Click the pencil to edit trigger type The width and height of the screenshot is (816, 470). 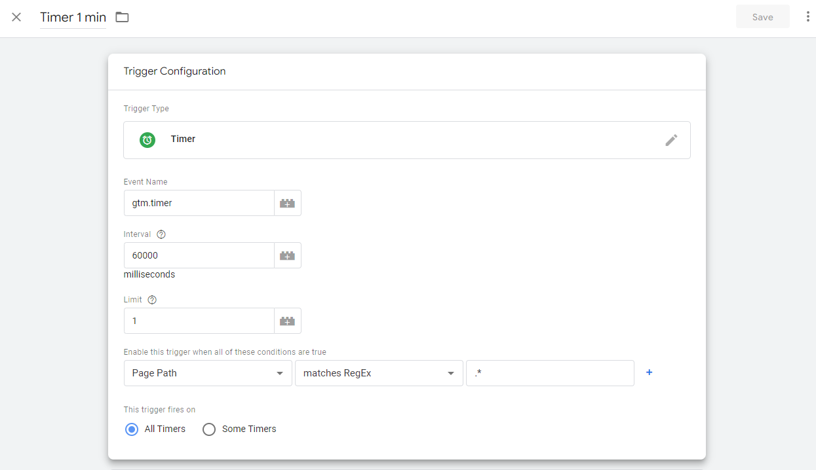671,139
